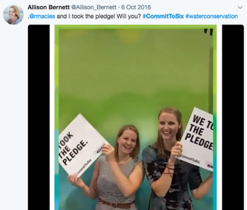247x210 pixels.
Task: Click the Allison Bernett display name
Action: click(x=49, y=7)
